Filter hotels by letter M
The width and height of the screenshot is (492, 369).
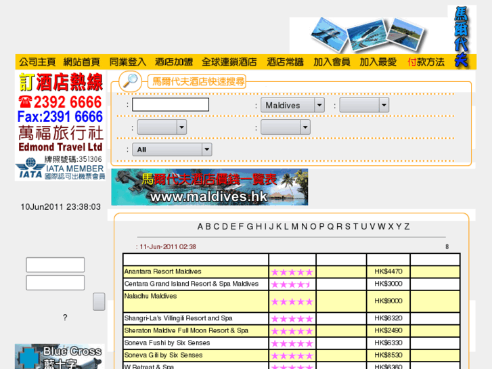tap(295, 227)
